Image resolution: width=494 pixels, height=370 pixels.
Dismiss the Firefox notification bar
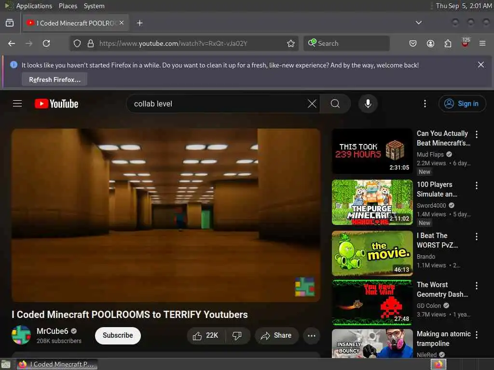[481, 65]
